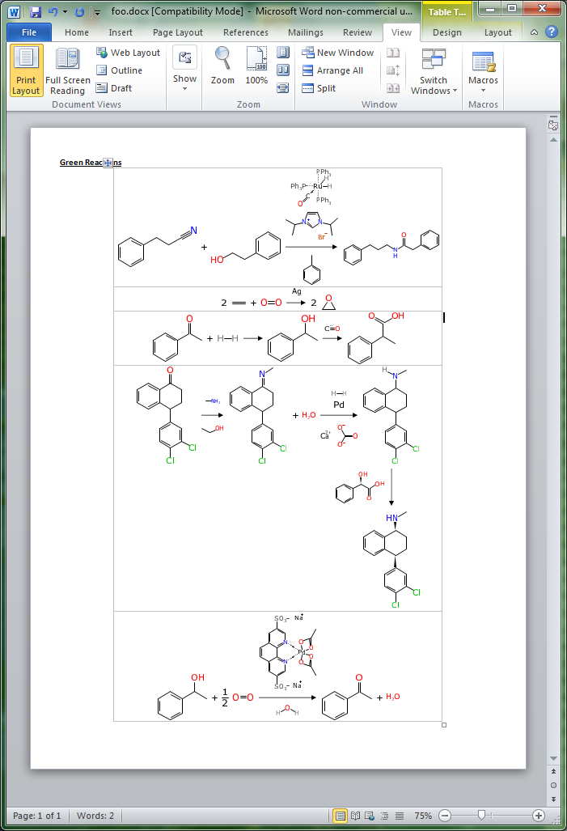Expand the Show dropdown

184,70
